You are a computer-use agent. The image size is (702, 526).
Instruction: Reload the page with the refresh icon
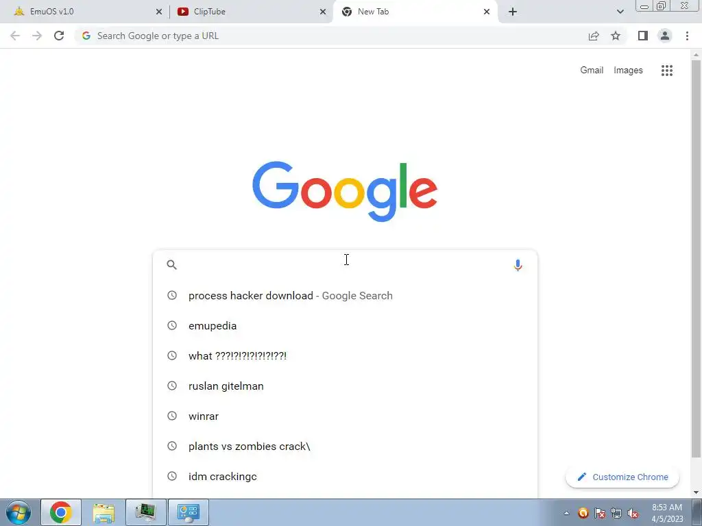pyautogui.click(x=59, y=36)
